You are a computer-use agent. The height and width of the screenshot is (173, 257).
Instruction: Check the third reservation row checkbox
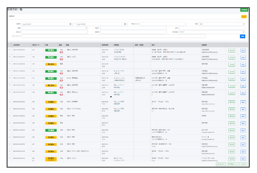(9, 64)
